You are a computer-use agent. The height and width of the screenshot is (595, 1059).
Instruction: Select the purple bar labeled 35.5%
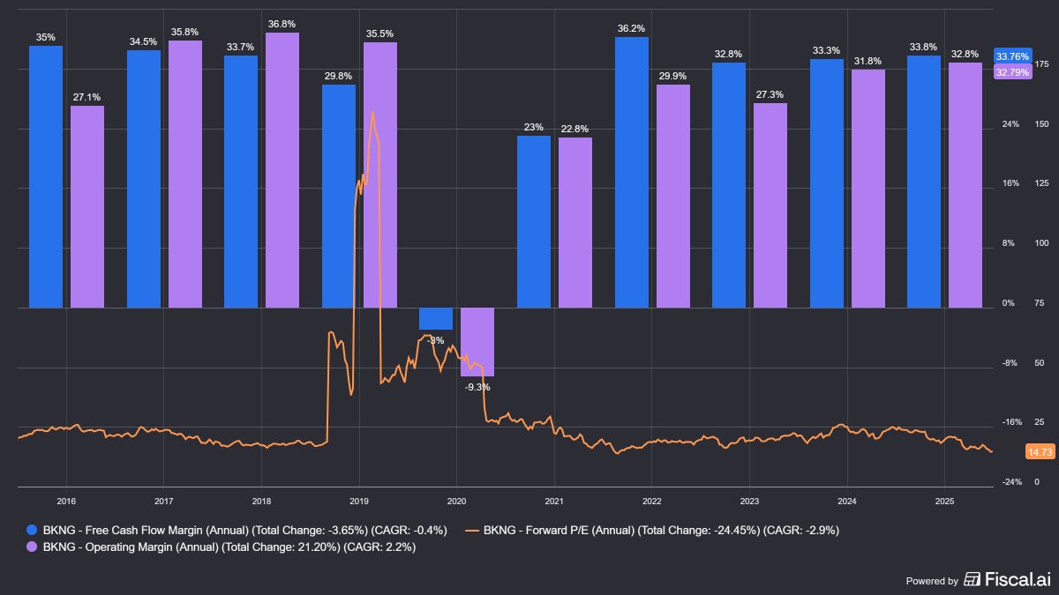pyautogui.click(x=380, y=175)
